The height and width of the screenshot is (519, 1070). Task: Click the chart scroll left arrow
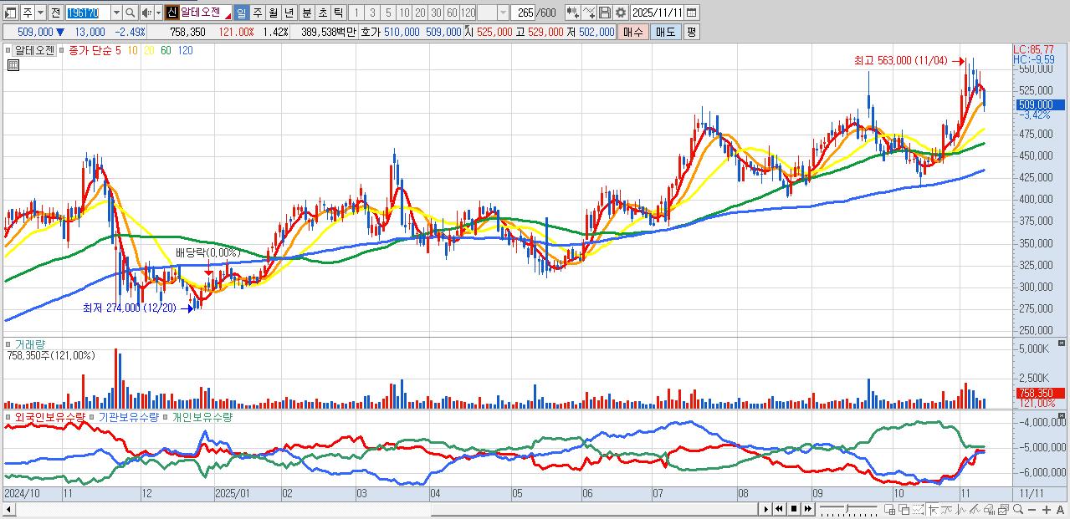[x=9, y=509]
